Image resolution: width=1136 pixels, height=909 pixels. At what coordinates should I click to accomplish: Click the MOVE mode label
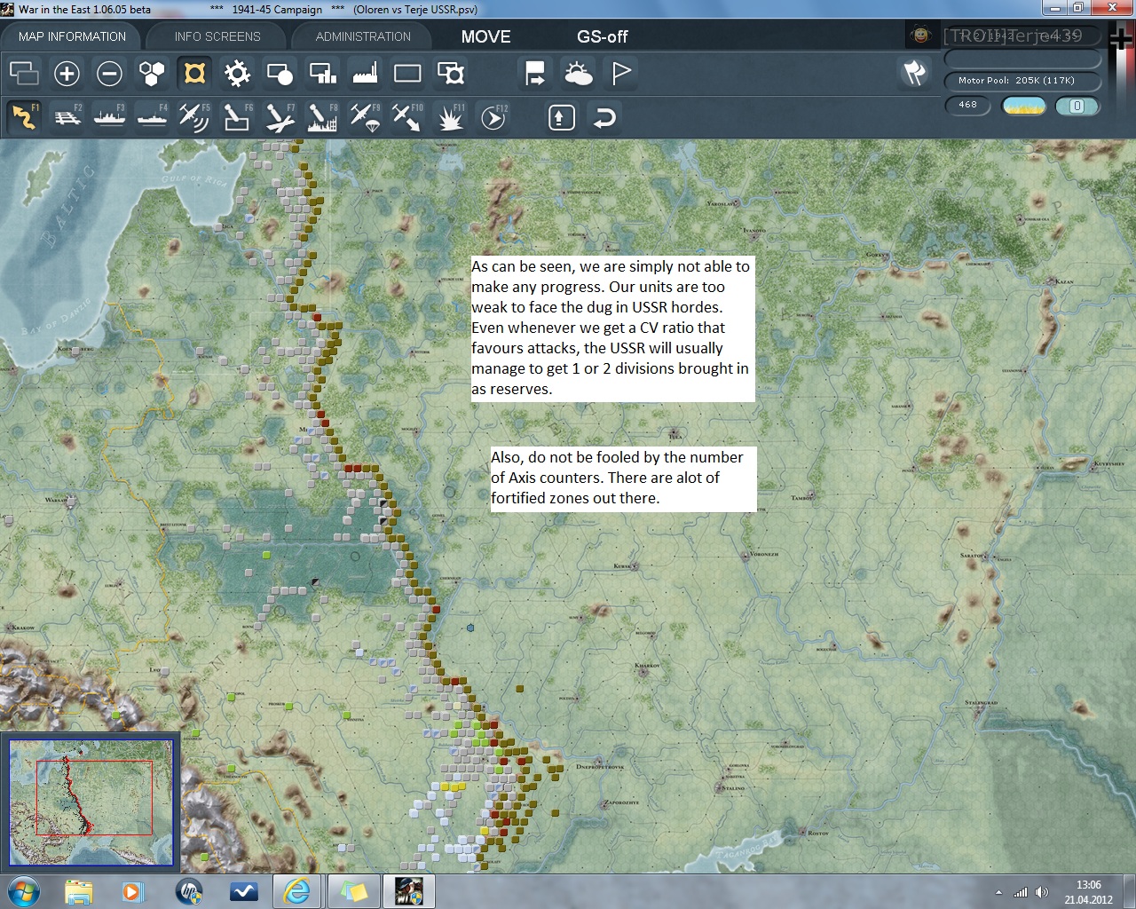pyautogui.click(x=485, y=36)
